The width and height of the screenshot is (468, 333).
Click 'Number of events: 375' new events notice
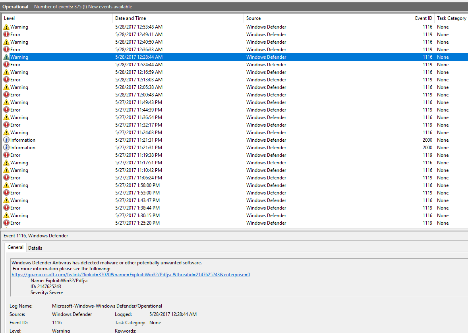[x=83, y=7]
